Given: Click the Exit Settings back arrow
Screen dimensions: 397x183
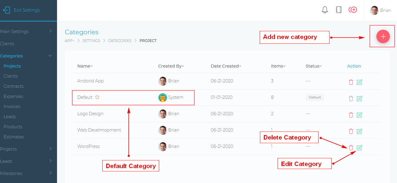Looking at the screenshot, I should [6, 10].
